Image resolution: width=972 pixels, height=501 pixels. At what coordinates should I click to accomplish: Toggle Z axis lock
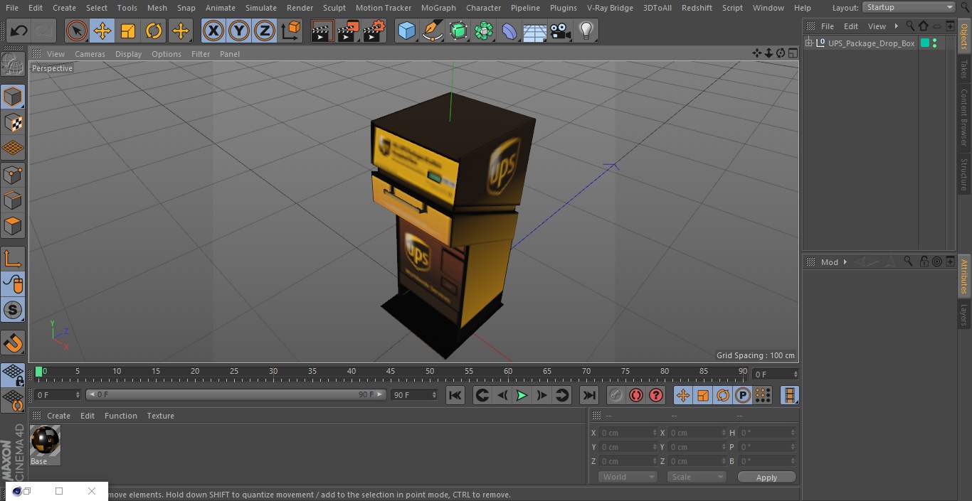pos(265,31)
